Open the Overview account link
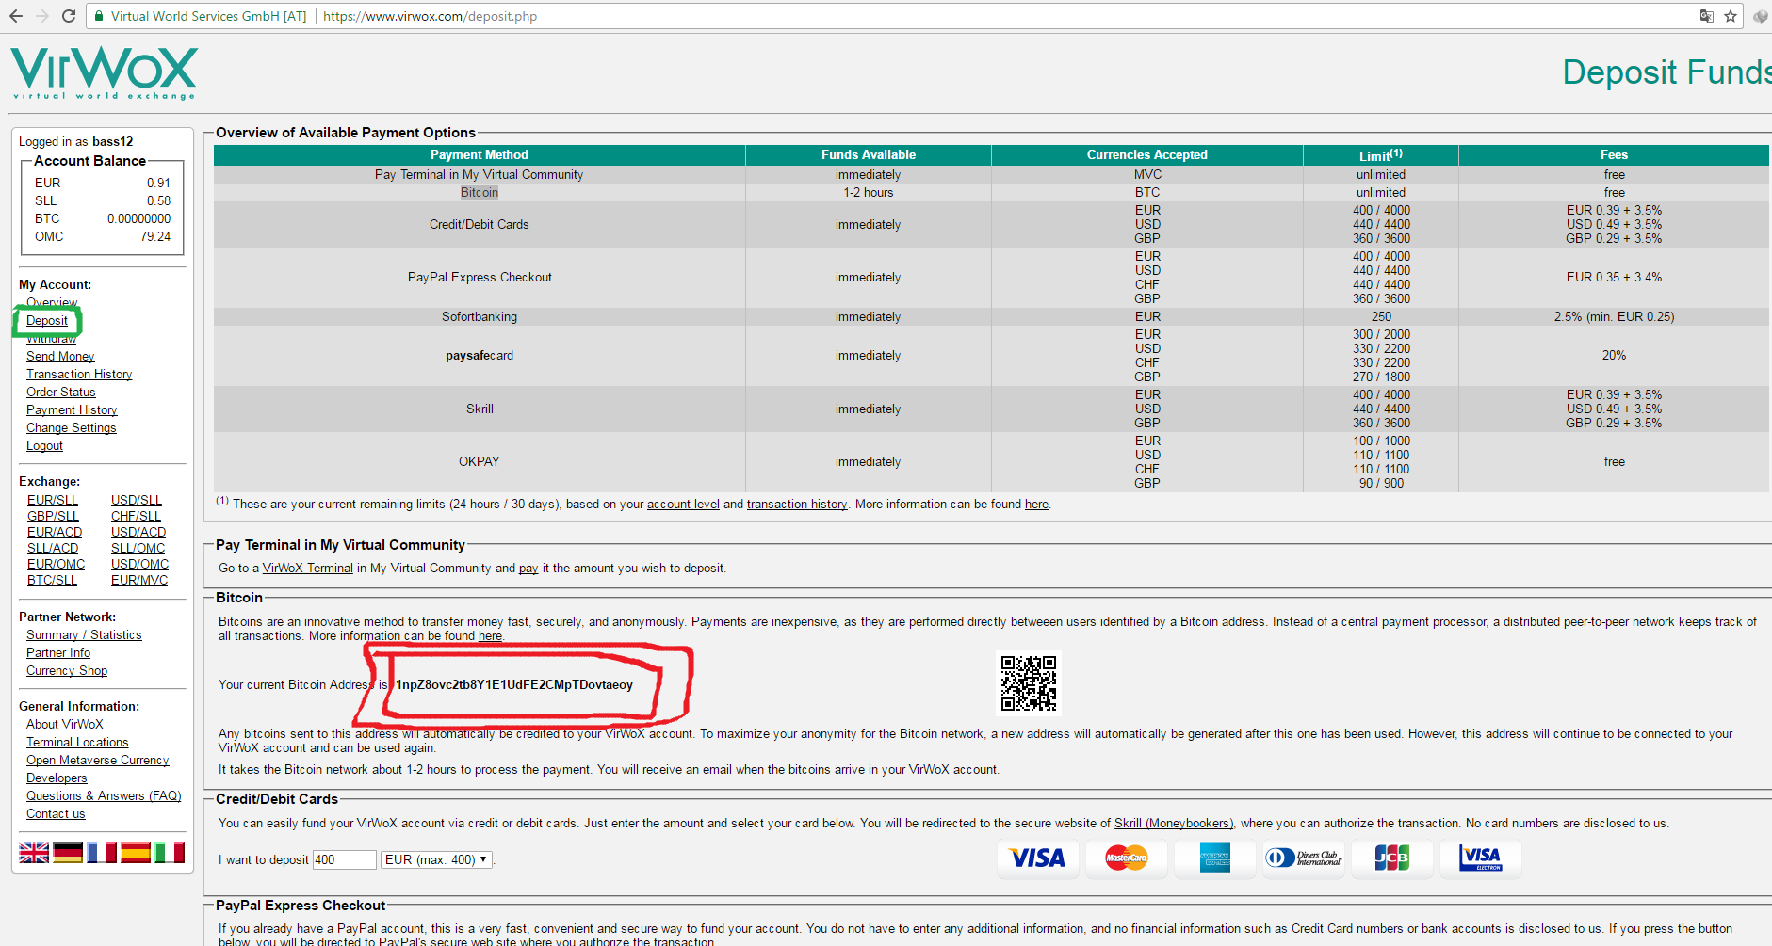Image resolution: width=1772 pixels, height=946 pixels. click(x=52, y=302)
